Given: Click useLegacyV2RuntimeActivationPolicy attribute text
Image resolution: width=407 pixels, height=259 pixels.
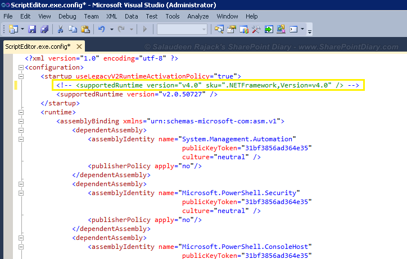Looking at the screenshot, I should pos(142,76).
